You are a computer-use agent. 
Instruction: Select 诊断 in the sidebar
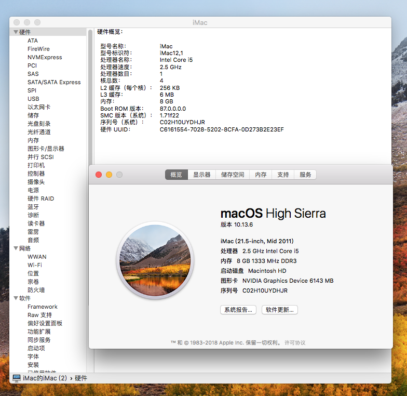(x=33, y=215)
